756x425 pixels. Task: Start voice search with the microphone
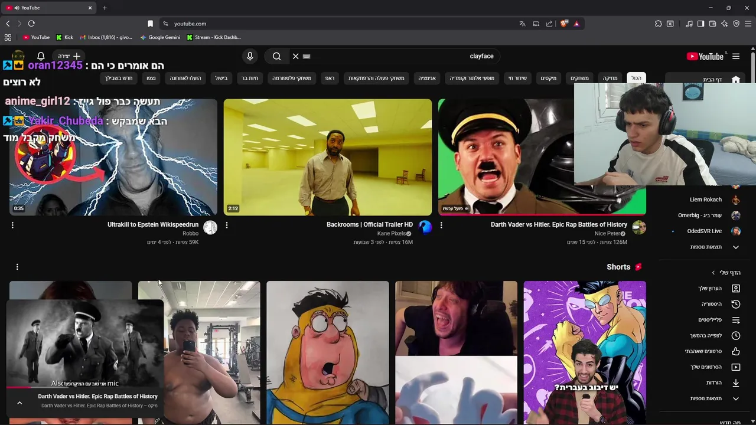click(x=250, y=56)
